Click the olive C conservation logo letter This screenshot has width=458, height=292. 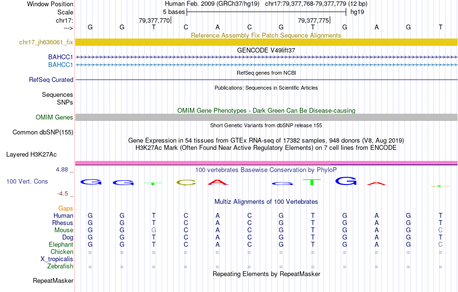click(x=186, y=183)
